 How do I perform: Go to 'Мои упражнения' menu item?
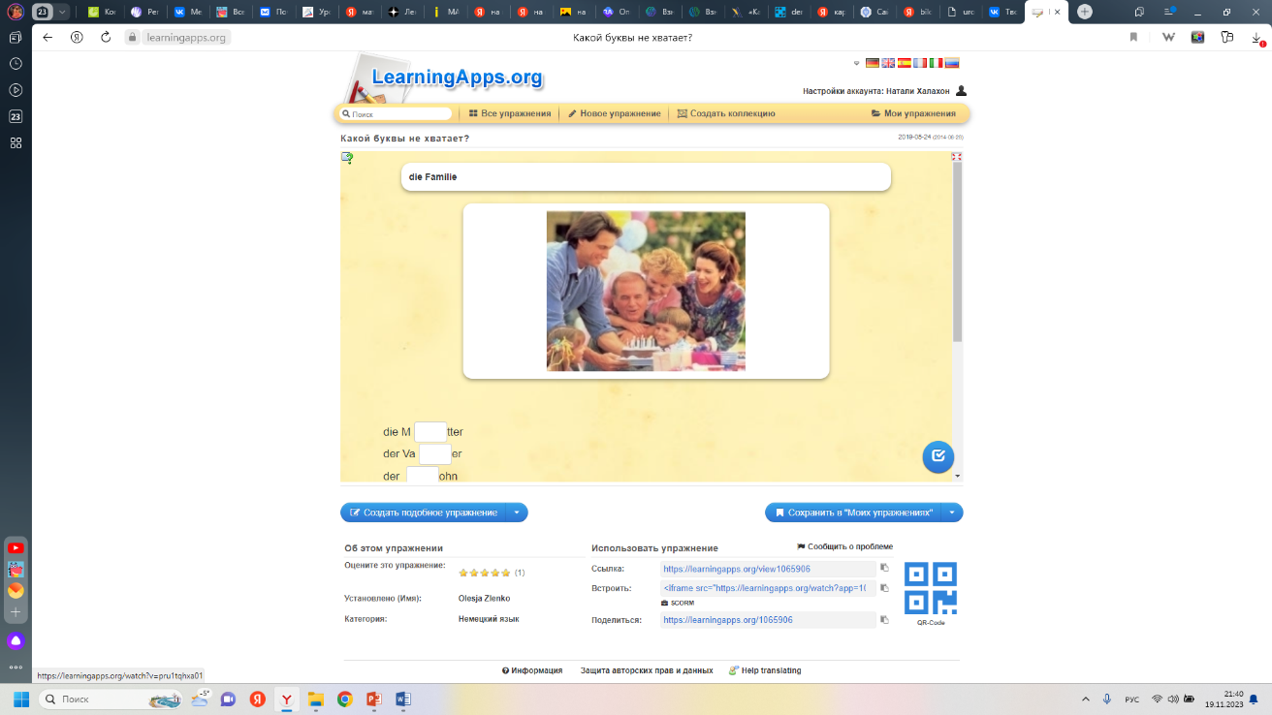click(x=913, y=113)
